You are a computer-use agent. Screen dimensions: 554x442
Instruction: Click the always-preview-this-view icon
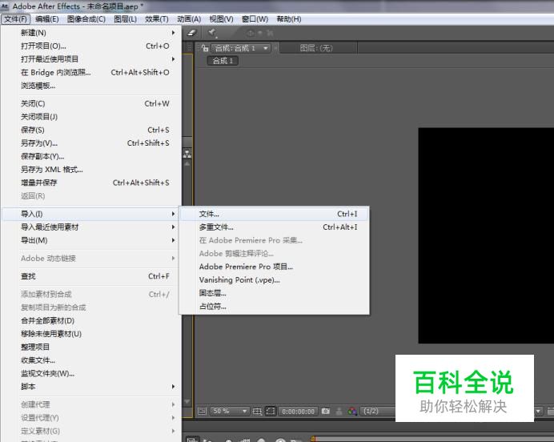pyautogui.click(x=202, y=411)
